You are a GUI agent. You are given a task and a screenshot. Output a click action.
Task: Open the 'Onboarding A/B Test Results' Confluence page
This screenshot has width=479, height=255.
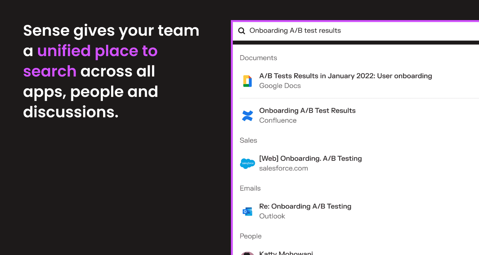click(x=307, y=111)
